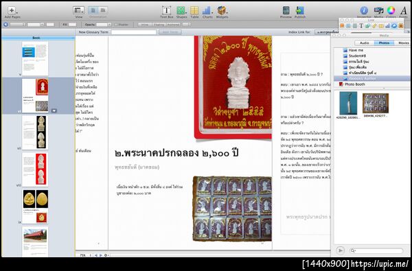Image resolution: width=412 pixels, height=271 pixels.
Task: Switch to portrait orientation
Action: [93, 10]
